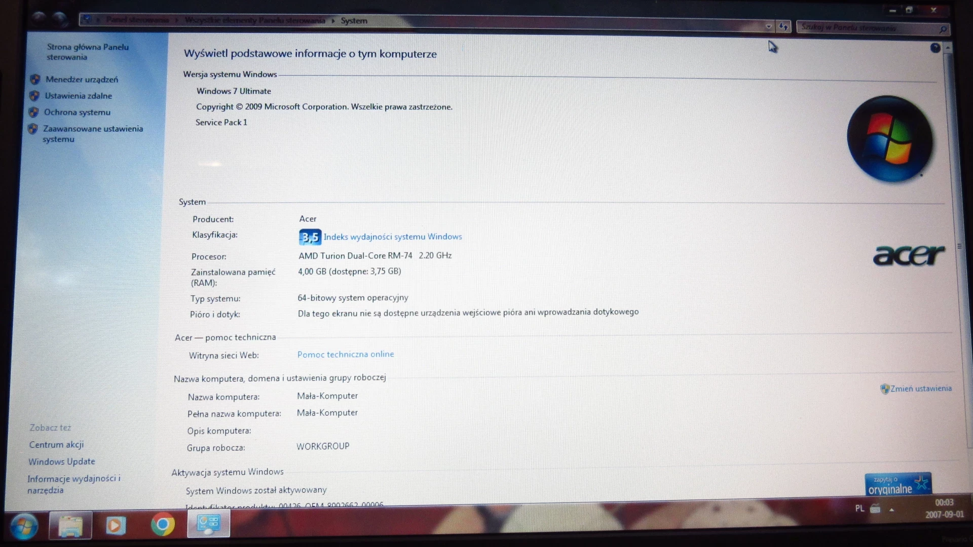
Task: Click the keyboard icon in system tray
Action: [x=875, y=509]
